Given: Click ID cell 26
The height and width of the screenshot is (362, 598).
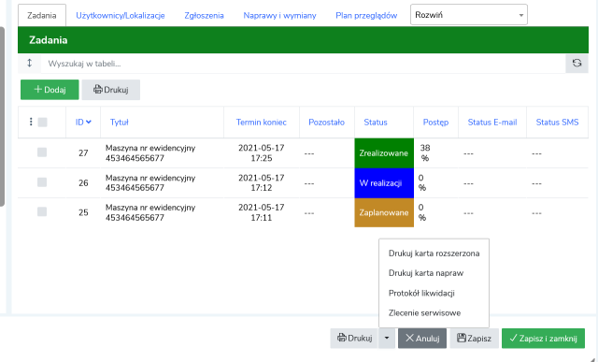Looking at the screenshot, I should (83, 183).
